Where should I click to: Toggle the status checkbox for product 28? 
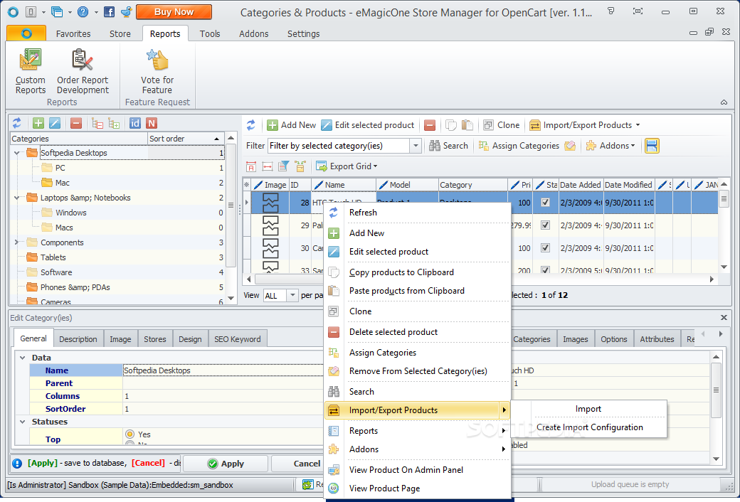546,203
